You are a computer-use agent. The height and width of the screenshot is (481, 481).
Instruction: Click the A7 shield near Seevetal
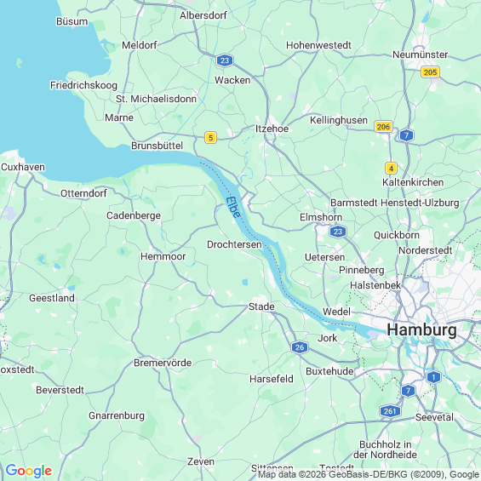tap(408, 391)
